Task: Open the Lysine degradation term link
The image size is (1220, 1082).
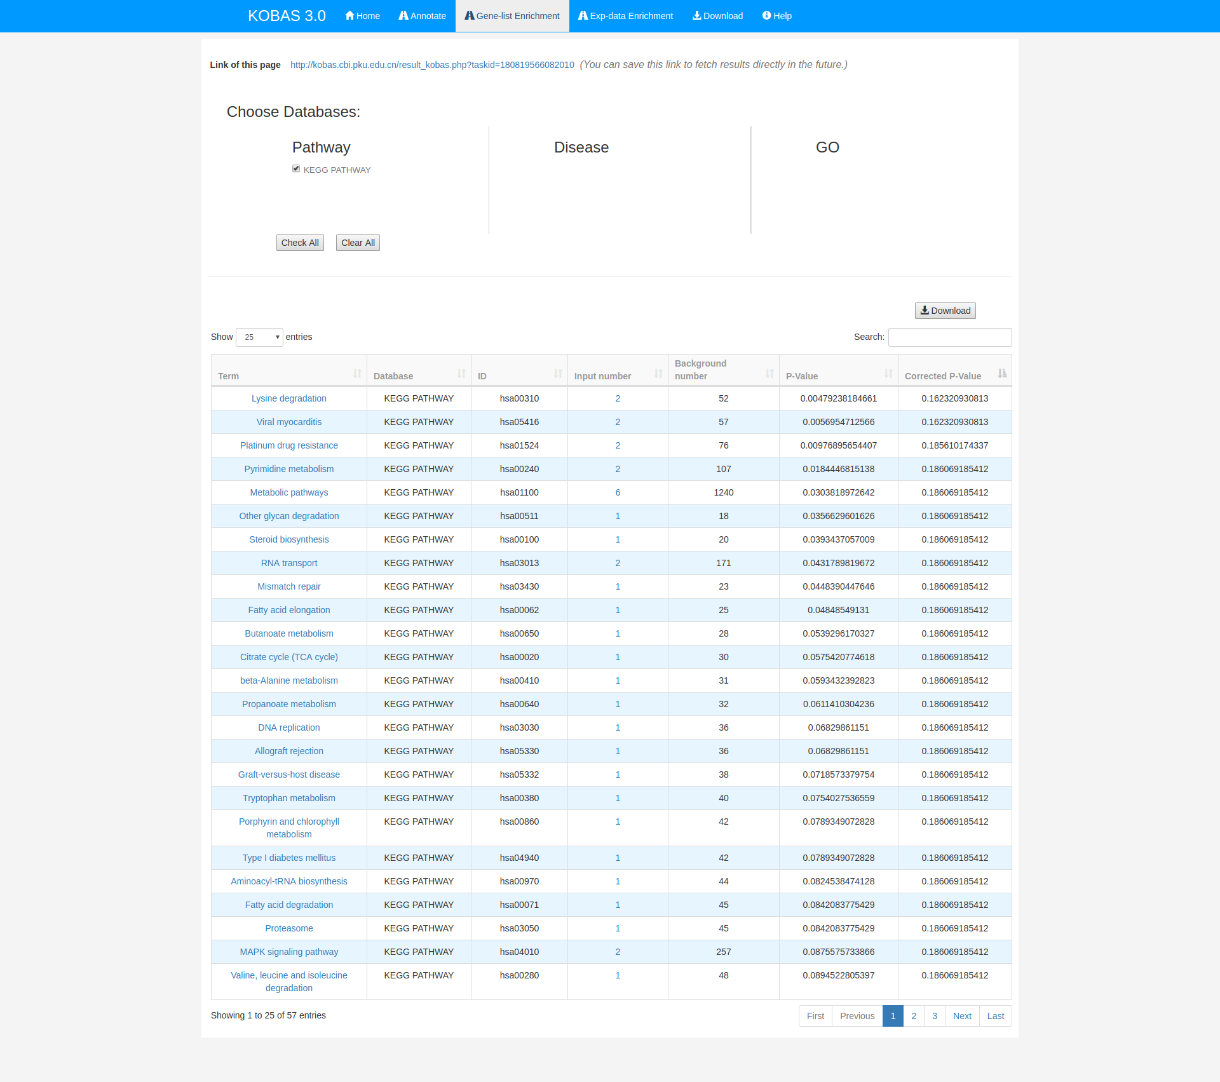Action: [x=288, y=398]
